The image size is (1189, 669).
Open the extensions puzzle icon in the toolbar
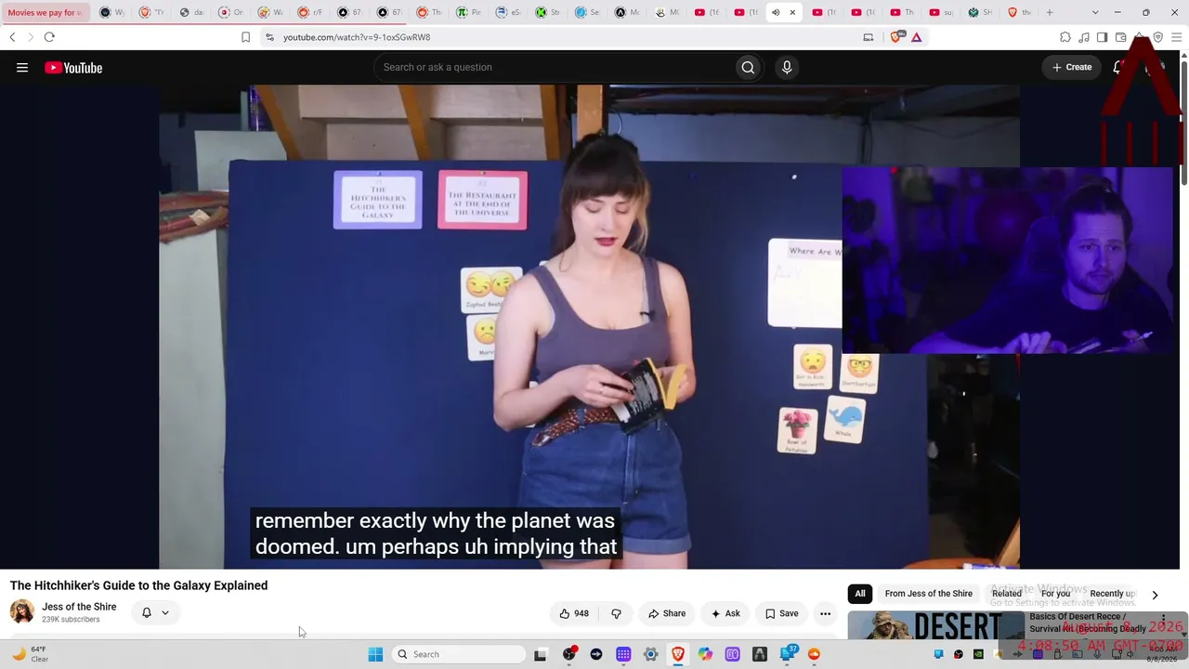click(x=1065, y=37)
